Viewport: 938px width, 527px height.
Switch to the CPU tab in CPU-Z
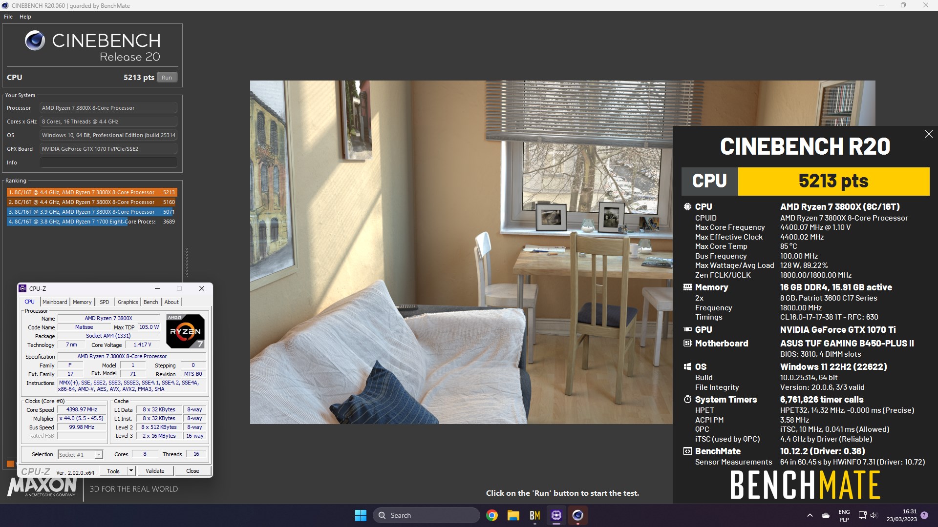point(30,302)
